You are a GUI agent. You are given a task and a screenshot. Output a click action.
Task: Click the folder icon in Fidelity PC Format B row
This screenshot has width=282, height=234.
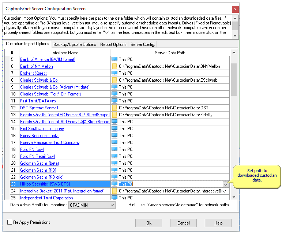[x=114, y=115]
